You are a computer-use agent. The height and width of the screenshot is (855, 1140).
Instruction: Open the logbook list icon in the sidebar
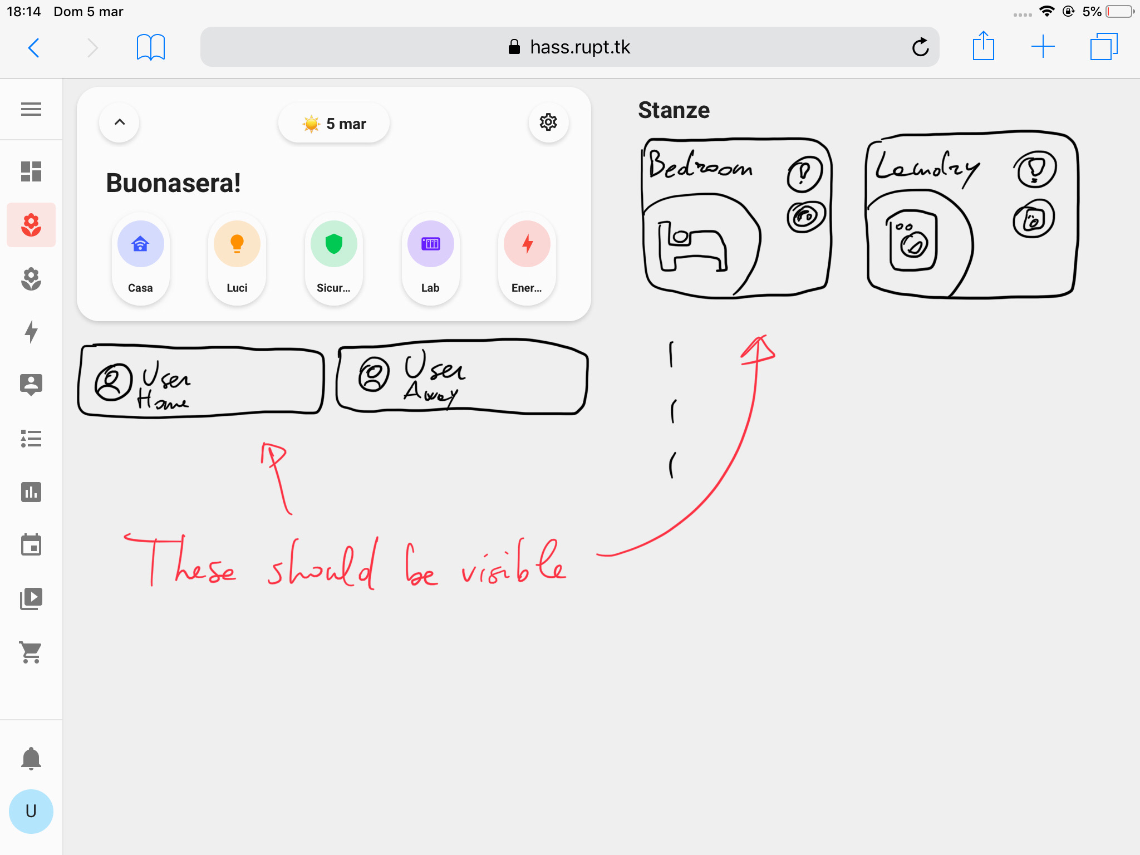point(31,439)
